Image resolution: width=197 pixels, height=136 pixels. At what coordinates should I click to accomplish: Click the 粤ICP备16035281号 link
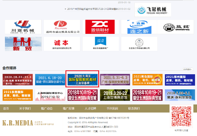pyautogui.click(x=119, y=118)
